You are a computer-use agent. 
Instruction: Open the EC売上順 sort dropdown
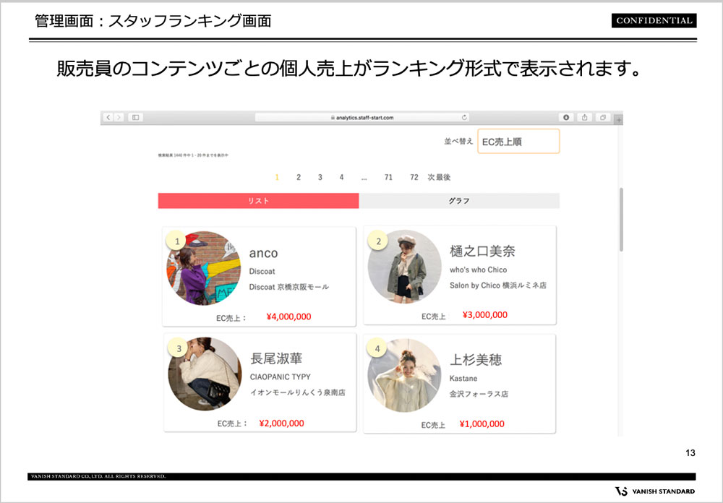518,141
